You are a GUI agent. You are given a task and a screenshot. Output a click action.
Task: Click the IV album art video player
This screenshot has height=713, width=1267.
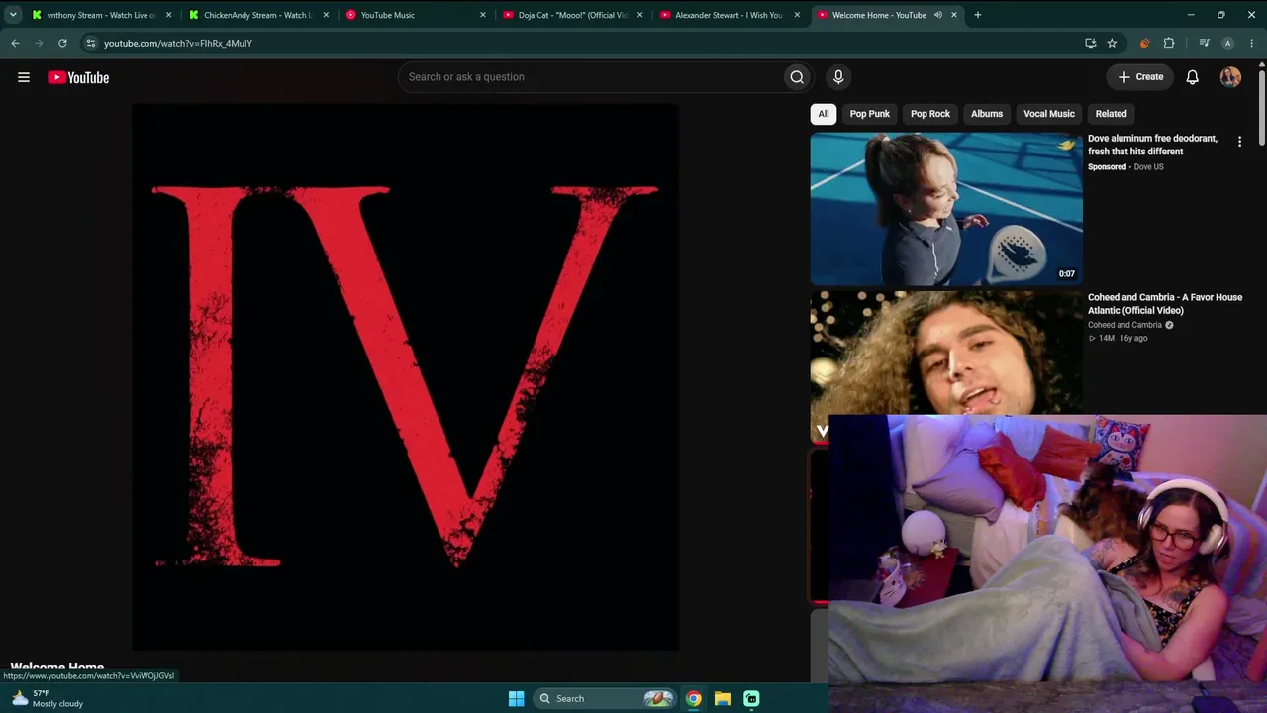click(406, 377)
